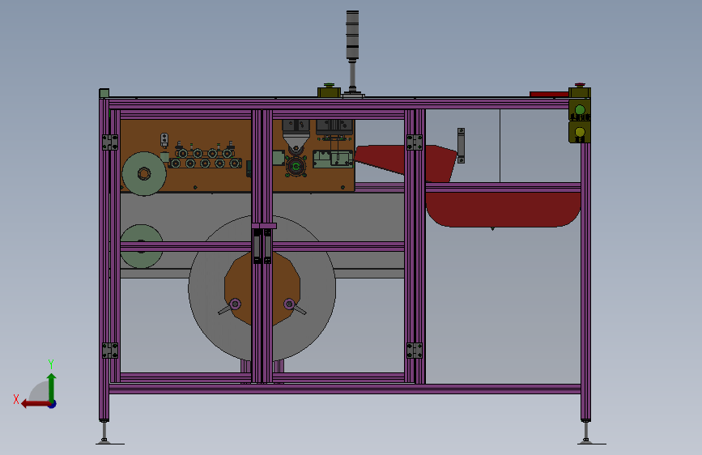Select the large red collection hopper
Screen dimensions: 702x455
[x=503, y=209]
